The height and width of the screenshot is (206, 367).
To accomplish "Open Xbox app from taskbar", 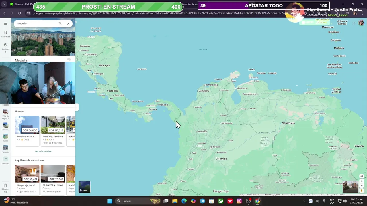I will click(221, 201).
